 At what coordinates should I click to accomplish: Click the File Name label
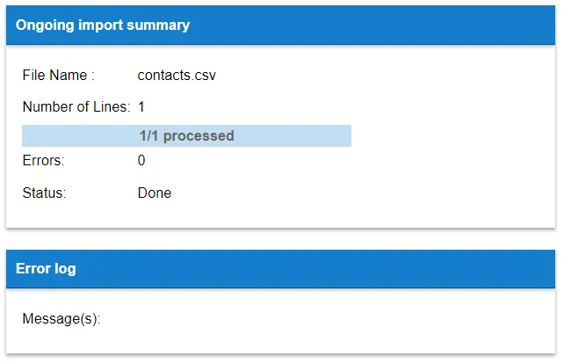pyautogui.click(x=59, y=76)
